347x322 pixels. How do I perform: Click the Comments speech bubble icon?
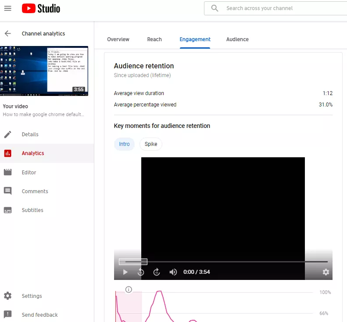point(8,191)
